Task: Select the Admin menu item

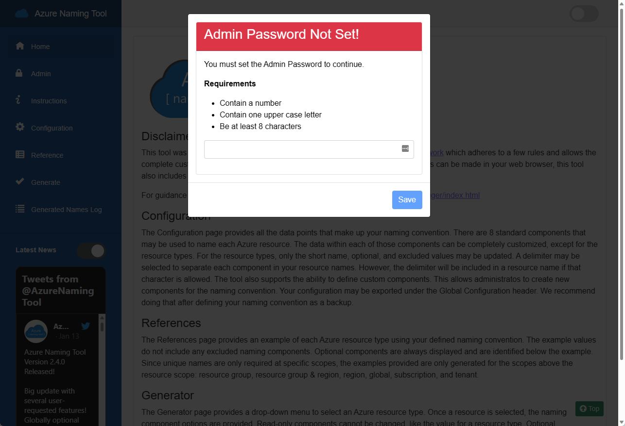Action: (41, 73)
